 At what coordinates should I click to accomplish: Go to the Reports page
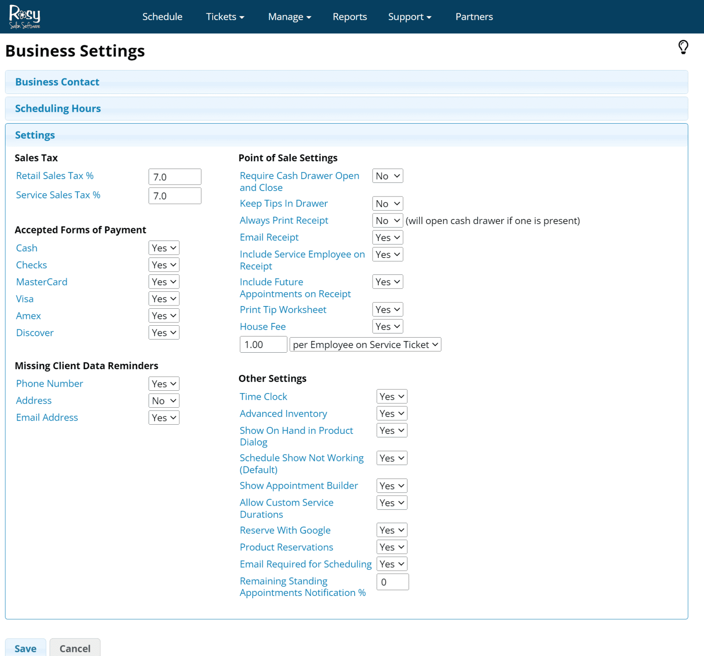click(349, 17)
